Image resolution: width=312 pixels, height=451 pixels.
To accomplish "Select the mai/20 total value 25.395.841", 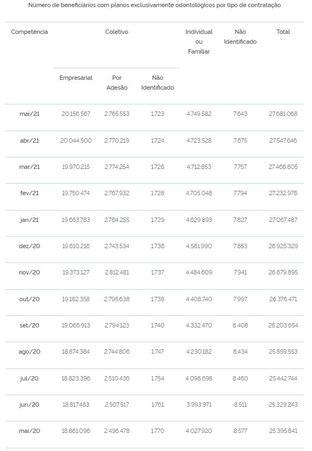I will coord(283,431).
